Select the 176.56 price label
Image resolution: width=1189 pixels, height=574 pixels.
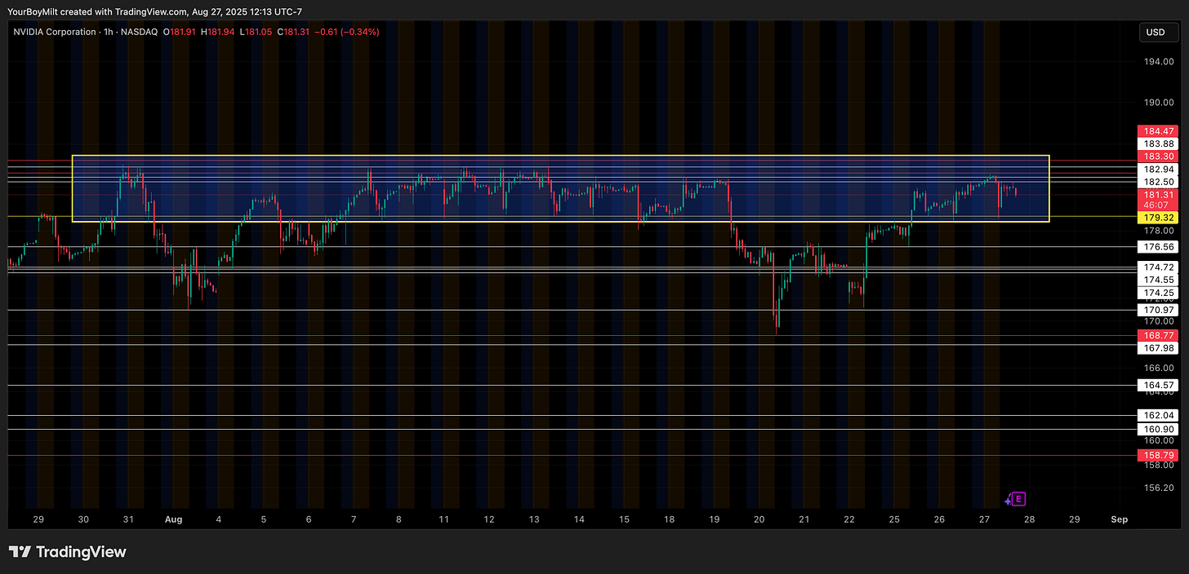pos(1158,247)
